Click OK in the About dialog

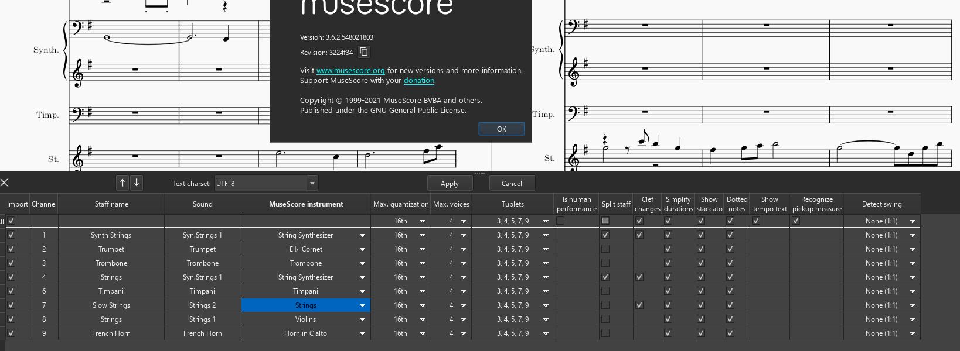click(502, 129)
